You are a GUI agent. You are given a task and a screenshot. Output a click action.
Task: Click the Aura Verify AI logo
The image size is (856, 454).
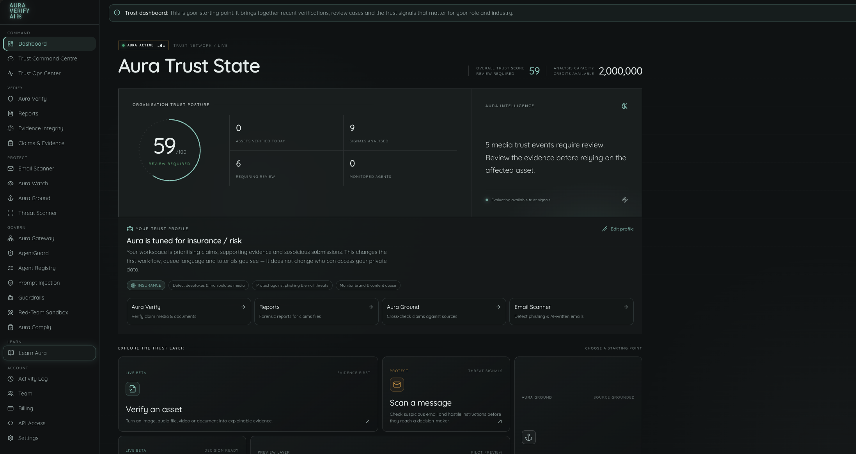point(19,11)
